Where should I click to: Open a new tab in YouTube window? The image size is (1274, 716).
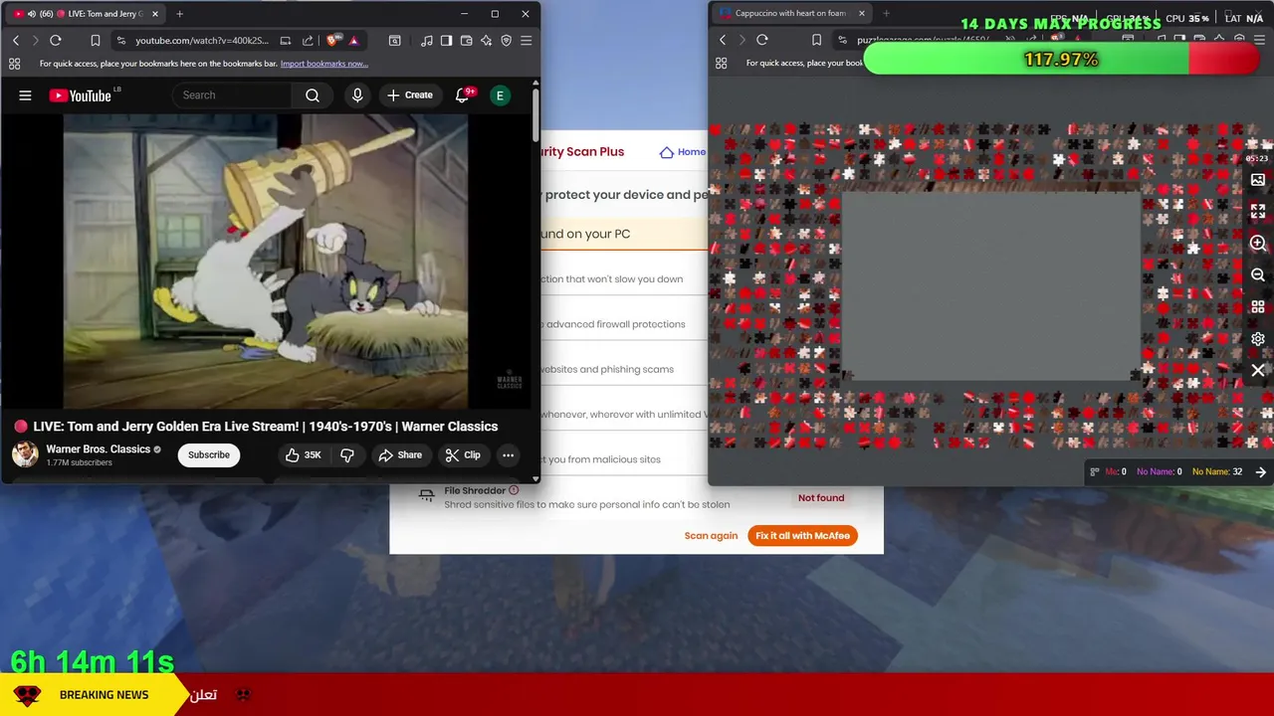pyautogui.click(x=180, y=14)
